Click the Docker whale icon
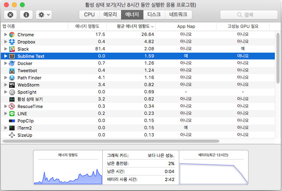 click(12, 63)
